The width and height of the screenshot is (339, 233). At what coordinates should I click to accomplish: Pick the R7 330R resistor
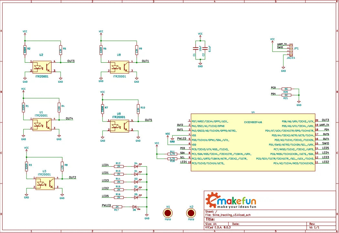[102, 109]
